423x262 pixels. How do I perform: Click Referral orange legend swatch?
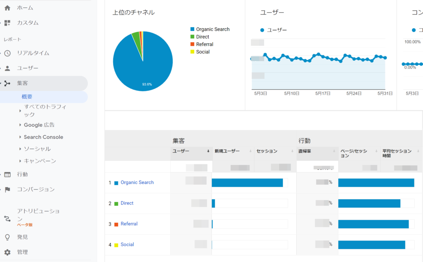click(192, 44)
